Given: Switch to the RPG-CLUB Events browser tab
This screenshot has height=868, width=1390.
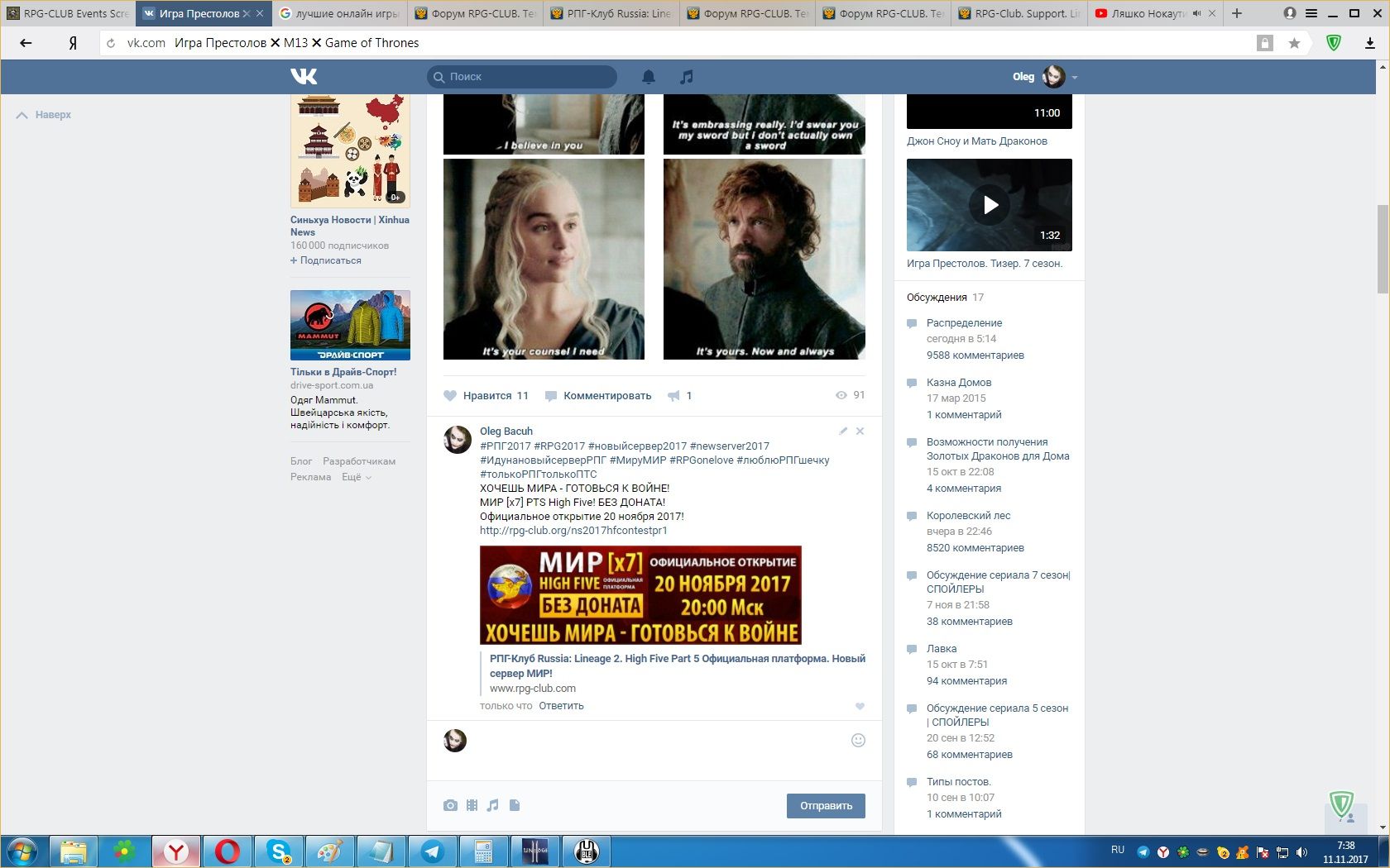Looking at the screenshot, I should pos(68,13).
